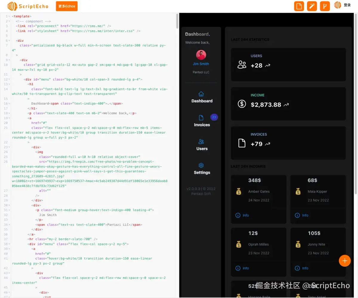Select the Dashboard menu label
Viewport: 358px width, 298px height.
click(x=202, y=101)
